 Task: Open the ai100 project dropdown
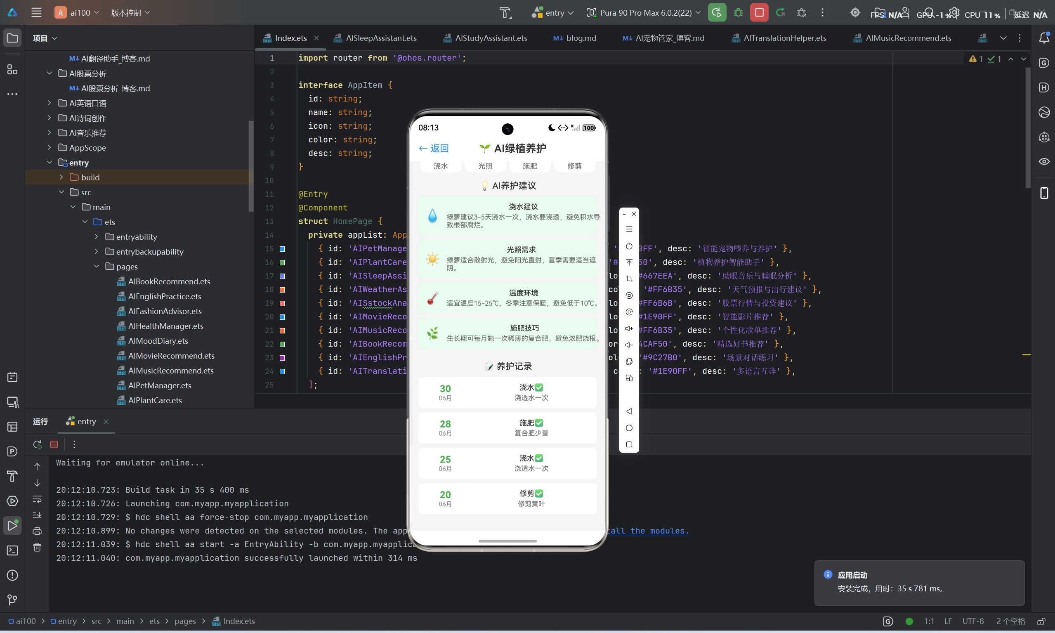(x=77, y=13)
